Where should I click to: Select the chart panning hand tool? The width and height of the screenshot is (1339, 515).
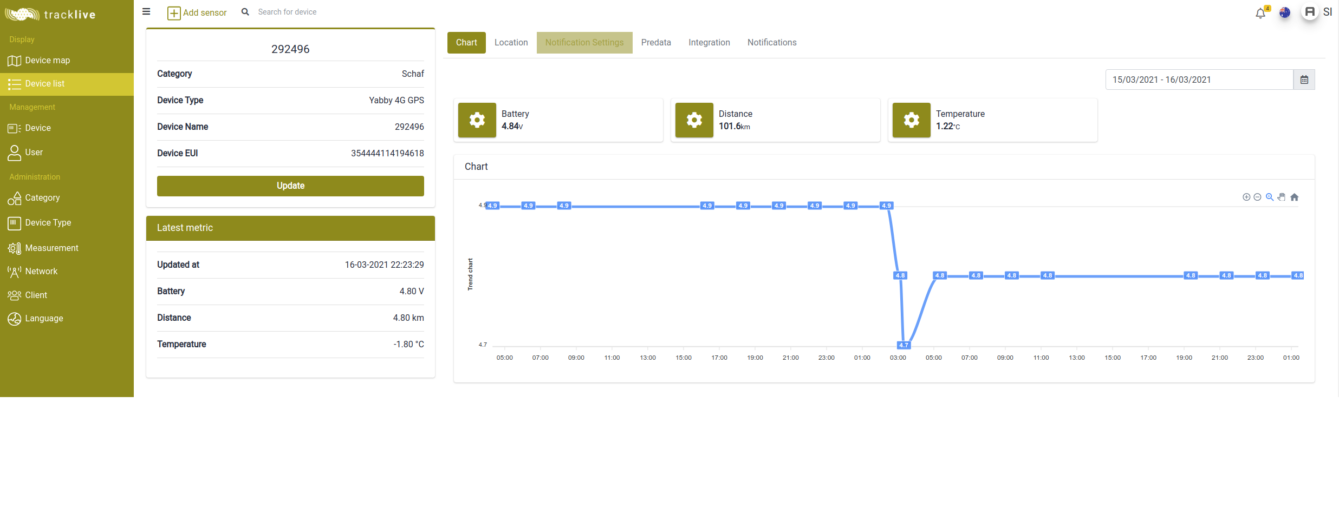[1282, 197]
